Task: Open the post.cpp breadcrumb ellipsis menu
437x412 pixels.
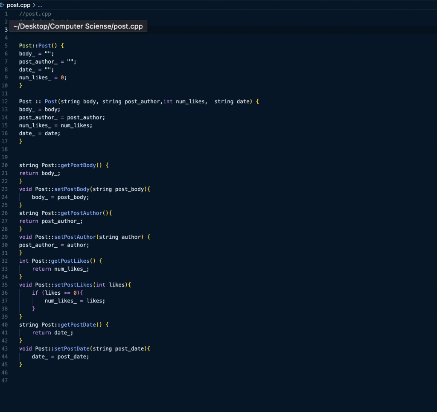Action: click(x=39, y=5)
